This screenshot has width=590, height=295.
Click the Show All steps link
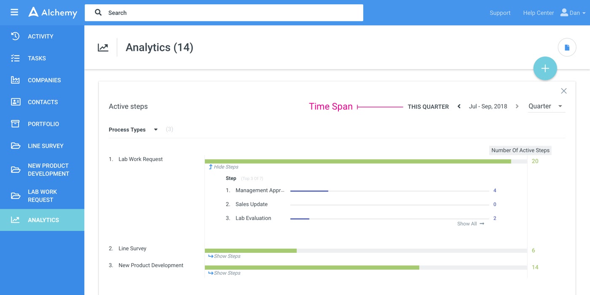click(470, 224)
